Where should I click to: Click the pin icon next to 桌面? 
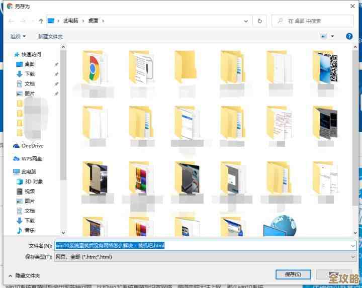(x=56, y=64)
